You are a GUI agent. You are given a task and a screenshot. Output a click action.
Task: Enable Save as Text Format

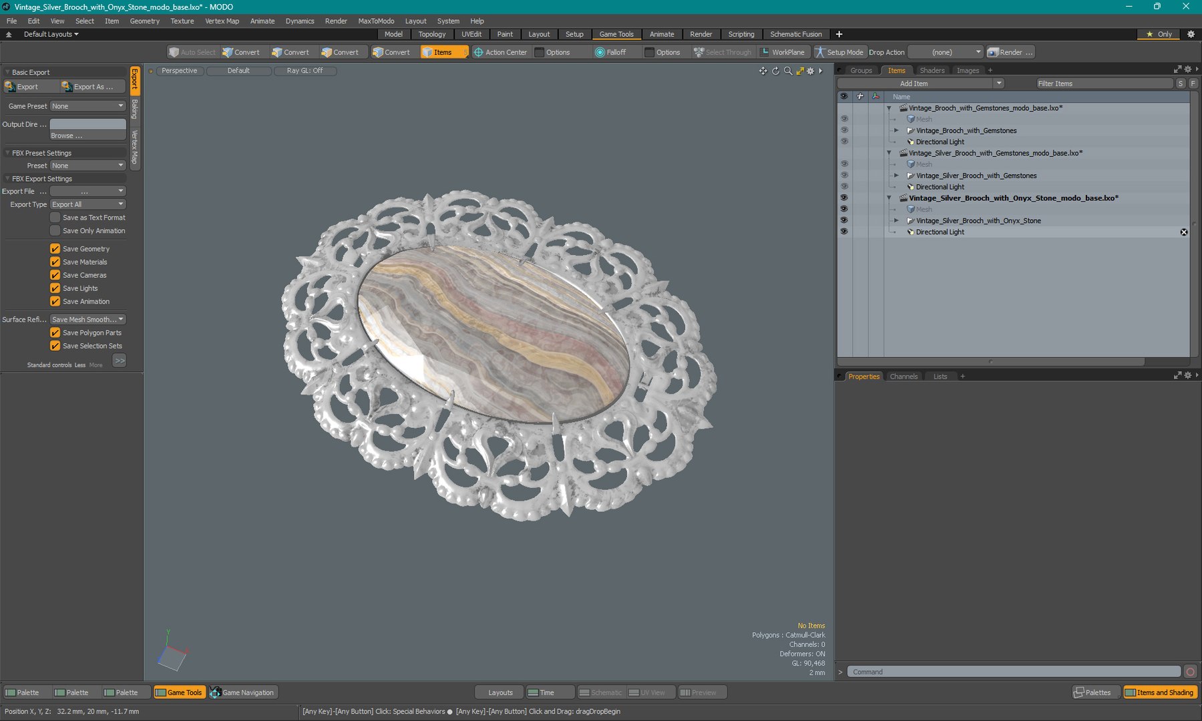point(55,218)
